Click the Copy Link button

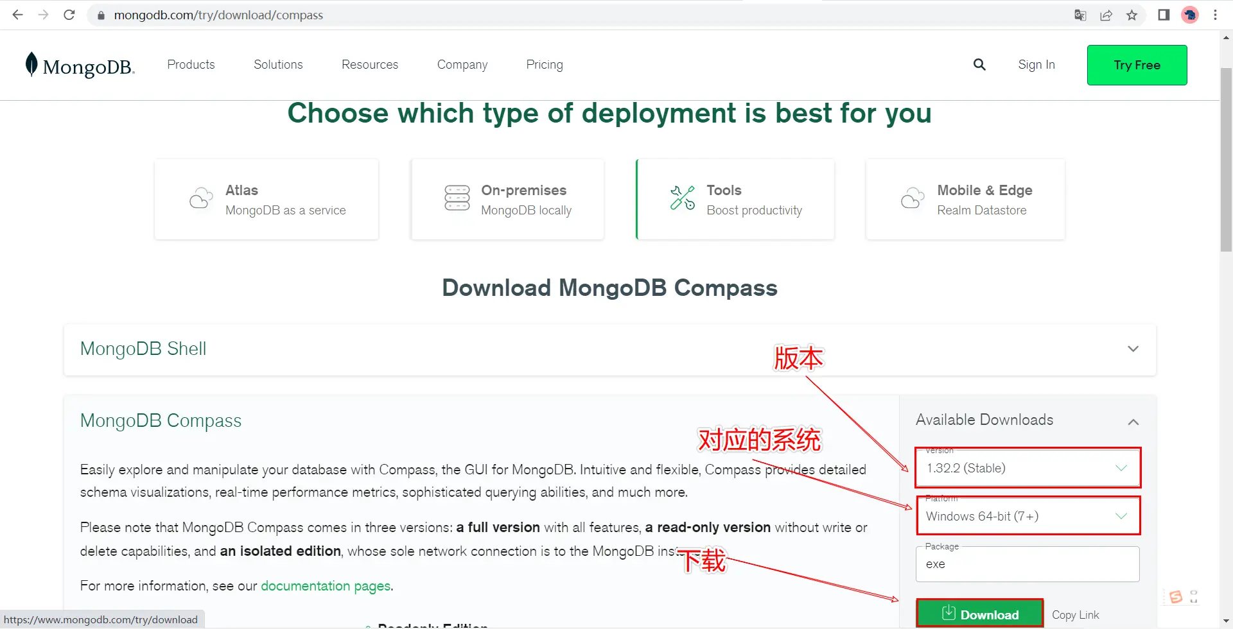point(1075,615)
